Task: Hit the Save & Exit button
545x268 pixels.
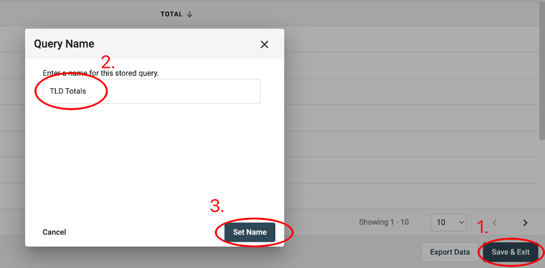Action: pyautogui.click(x=511, y=252)
